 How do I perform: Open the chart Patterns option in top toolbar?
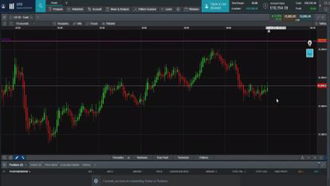click(x=109, y=24)
